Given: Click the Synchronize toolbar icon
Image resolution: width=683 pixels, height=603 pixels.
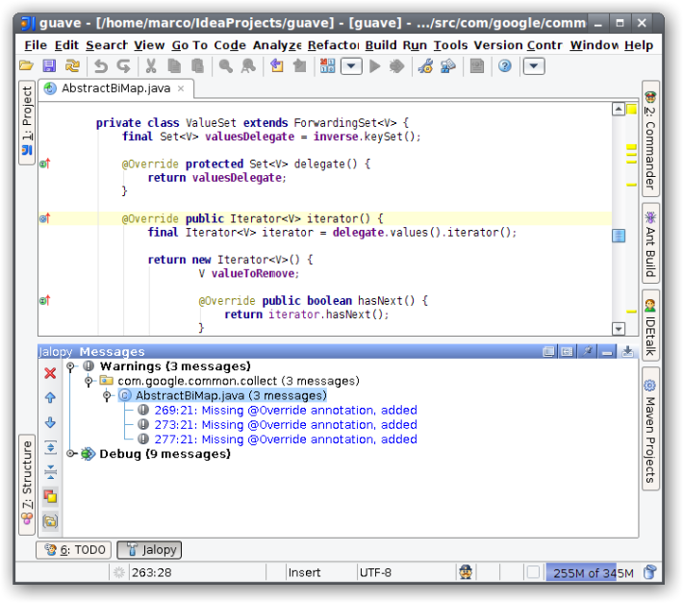Looking at the screenshot, I should [72, 66].
